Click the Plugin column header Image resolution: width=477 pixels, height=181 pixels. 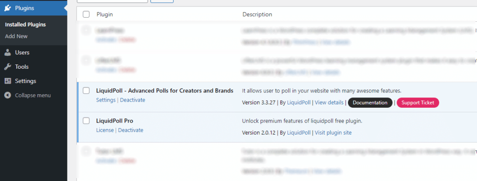(x=105, y=14)
